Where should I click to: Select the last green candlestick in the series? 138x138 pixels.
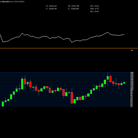pyautogui.click(x=124, y=83)
